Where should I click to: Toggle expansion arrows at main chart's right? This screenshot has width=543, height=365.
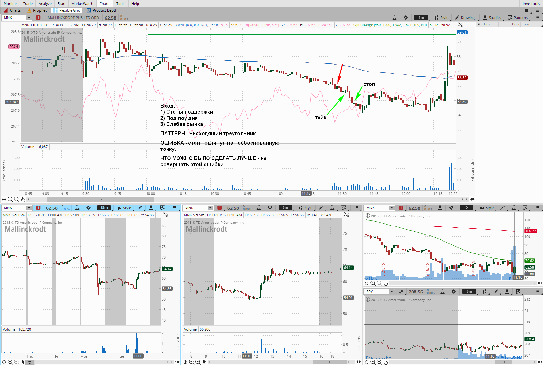pyautogui.click(x=472, y=199)
